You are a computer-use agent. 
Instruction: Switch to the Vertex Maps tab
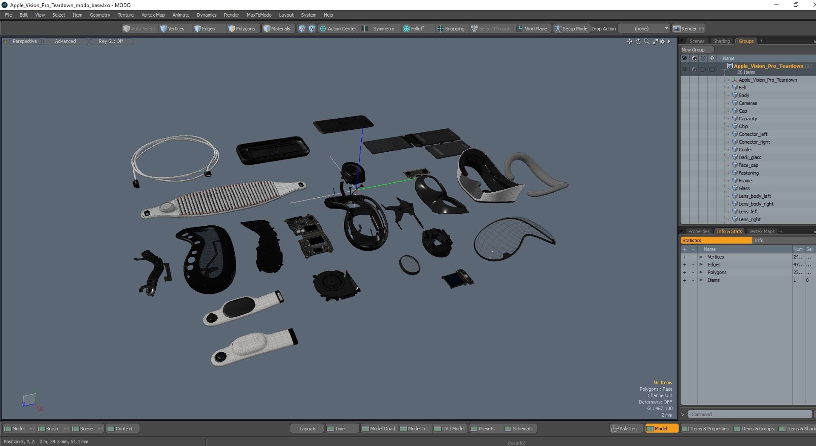(762, 231)
